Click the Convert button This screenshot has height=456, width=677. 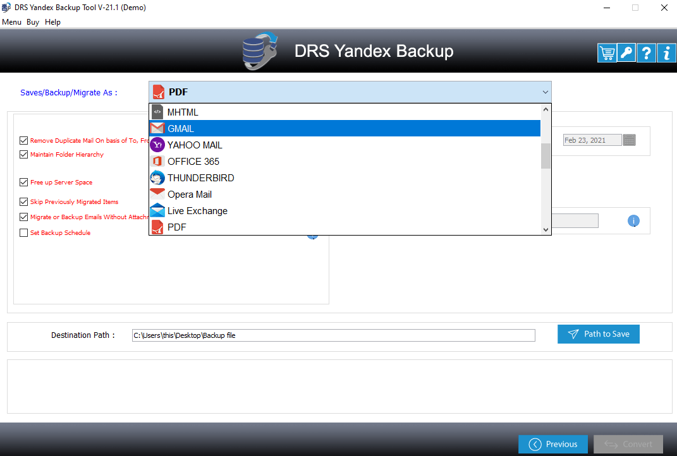pos(628,444)
